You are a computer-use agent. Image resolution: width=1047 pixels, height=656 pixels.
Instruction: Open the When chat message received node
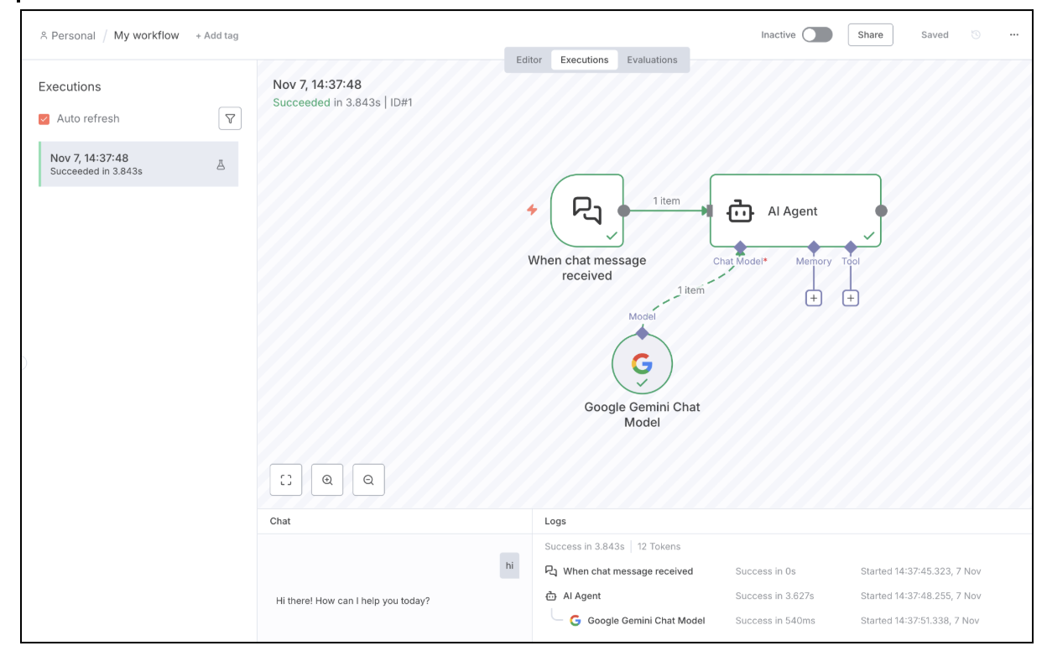pyautogui.click(x=587, y=208)
